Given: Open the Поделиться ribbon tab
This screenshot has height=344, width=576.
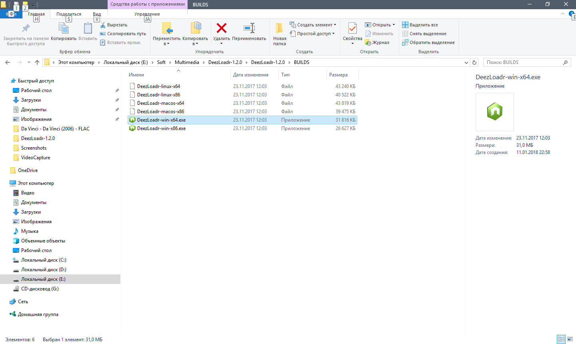Looking at the screenshot, I should tap(69, 14).
